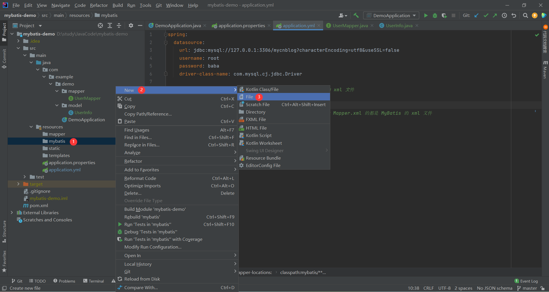Select pom.xml in project tree
Image resolution: width=549 pixels, height=292 pixels.
pos(39,205)
